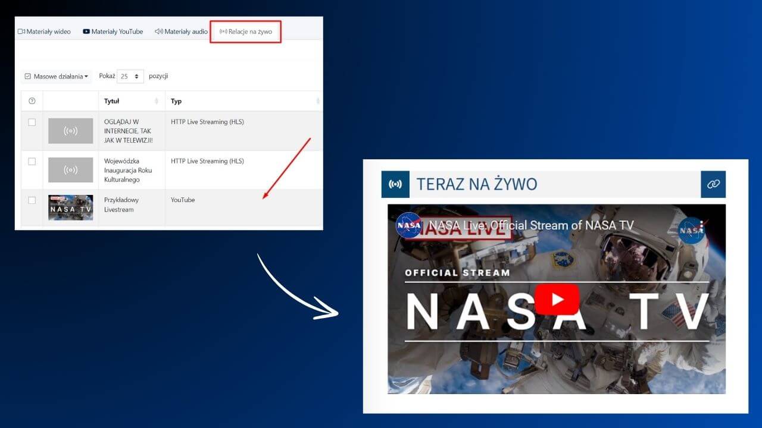Check the OGLĄDAJ W INTERNECIE row checkbox
This screenshot has height=428, width=762.
[32, 122]
